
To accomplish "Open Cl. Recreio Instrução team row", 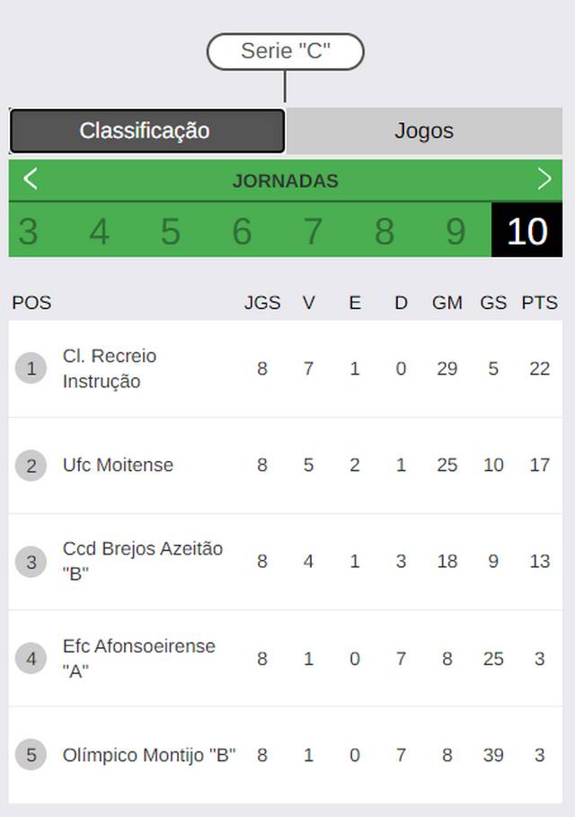I will coord(286,369).
